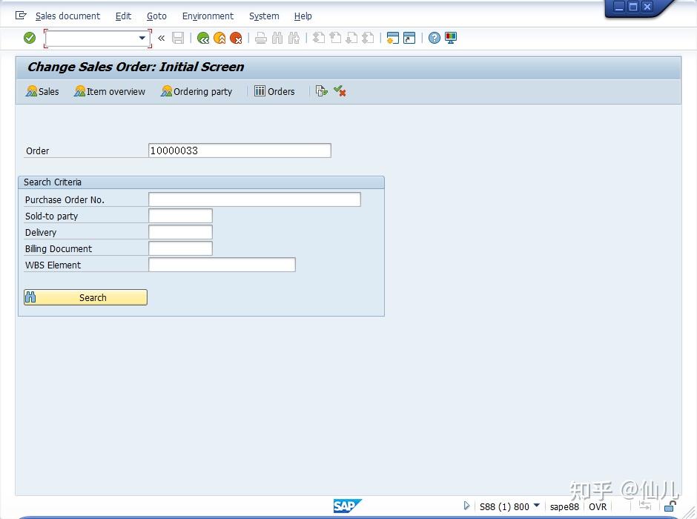Expand the status bar details arrow

[x=466, y=506]
